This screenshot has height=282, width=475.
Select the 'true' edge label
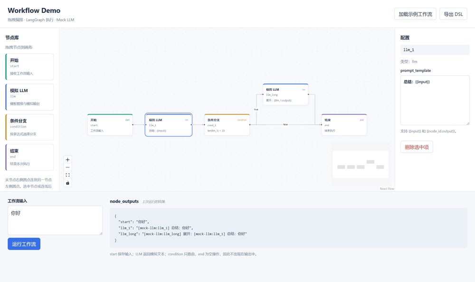[x=256, y=109]
